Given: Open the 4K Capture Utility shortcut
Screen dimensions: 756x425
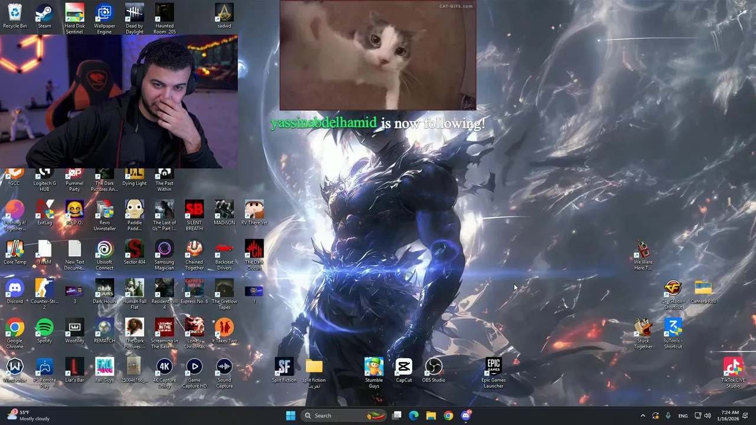Looking at the screenshot, I should coord(164,373).
